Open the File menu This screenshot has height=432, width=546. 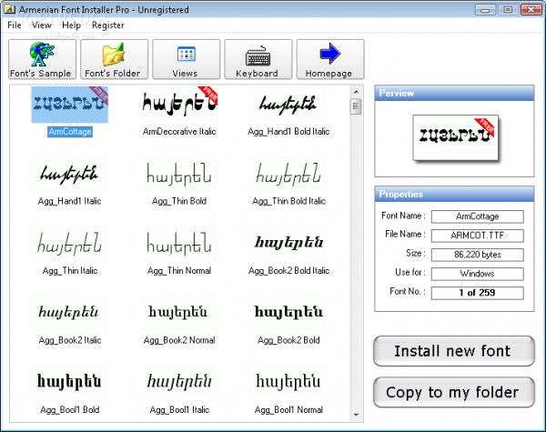coord(15,25)
